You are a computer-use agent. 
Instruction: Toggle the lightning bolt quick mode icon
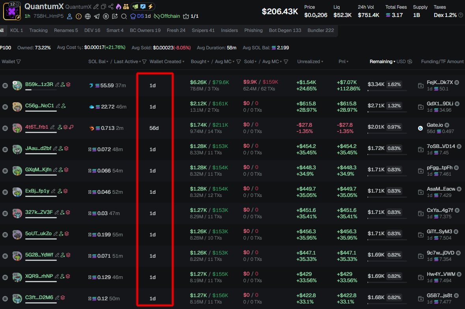150,7
